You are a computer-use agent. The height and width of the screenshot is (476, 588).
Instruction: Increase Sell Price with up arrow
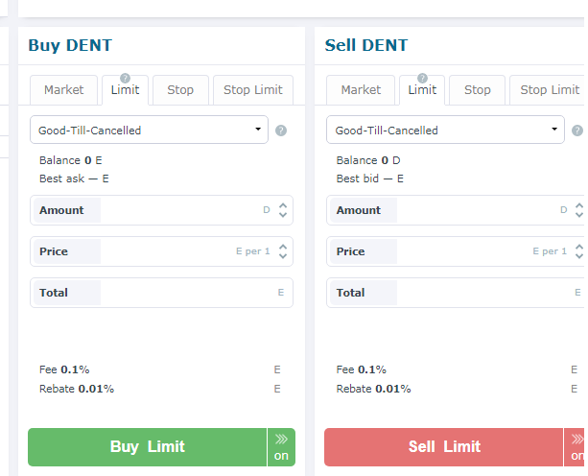pos(579,248)
